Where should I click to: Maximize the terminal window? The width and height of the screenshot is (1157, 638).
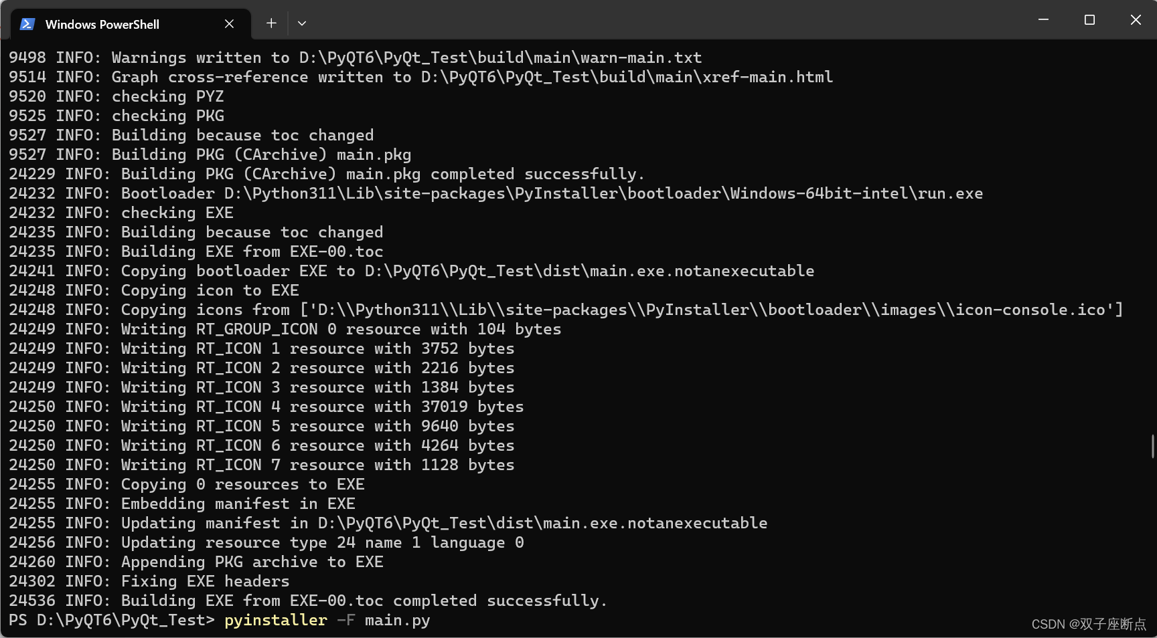(x=1089, y=20)
